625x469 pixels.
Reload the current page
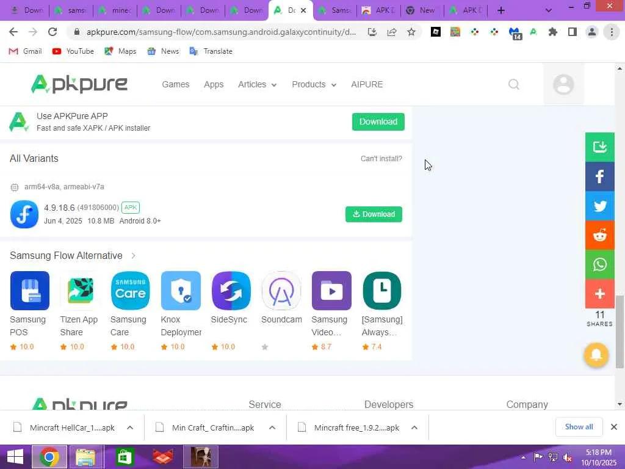point(52,32)
